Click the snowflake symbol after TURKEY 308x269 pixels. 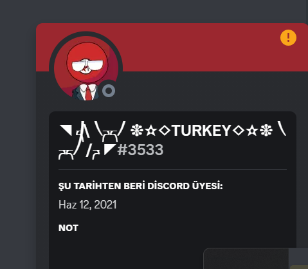[266, 131]
